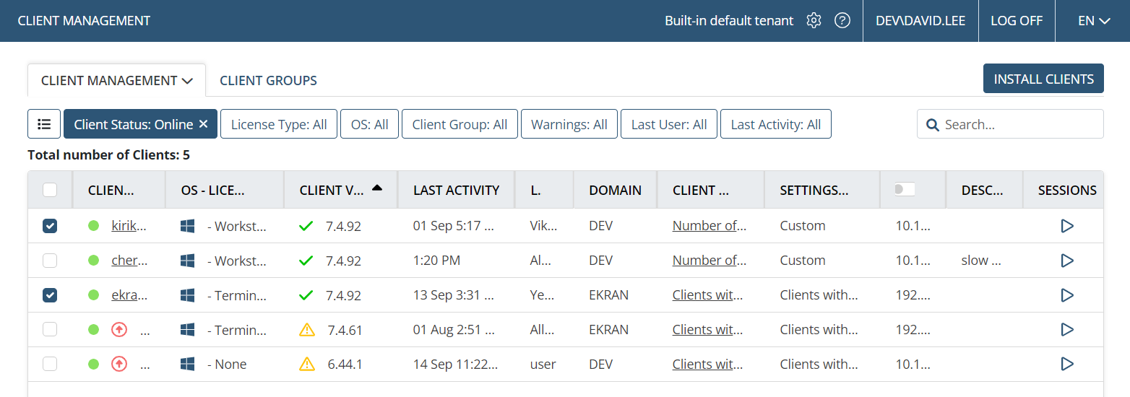The width and height of the screenshot is (1130, 397).
Task: Click the red update arrow on 7.4.61 row
Action: (x=119, y=330)
